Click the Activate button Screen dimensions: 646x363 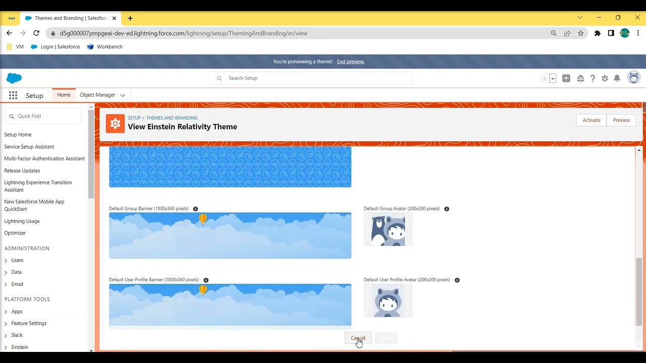pos(591,120)
